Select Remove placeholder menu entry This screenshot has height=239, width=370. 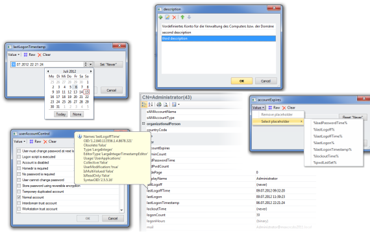[x=277, y=114]
